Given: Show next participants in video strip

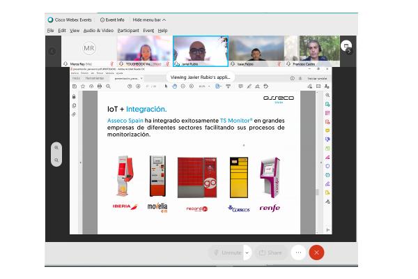Looking at the screenshot, I should click(349, 51).
